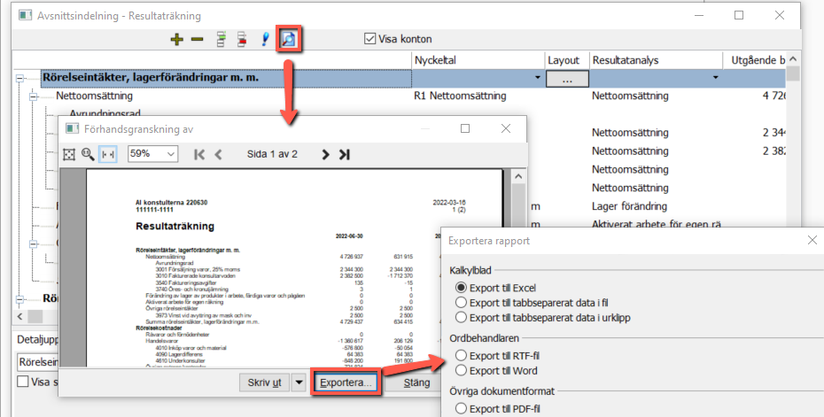Open the Skriv ut dropdown arrow
The width and height of the screenshot is (824, 417).
(299, 382)
